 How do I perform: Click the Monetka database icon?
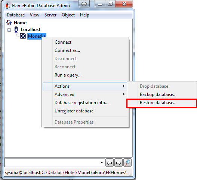tap(23, 36)
